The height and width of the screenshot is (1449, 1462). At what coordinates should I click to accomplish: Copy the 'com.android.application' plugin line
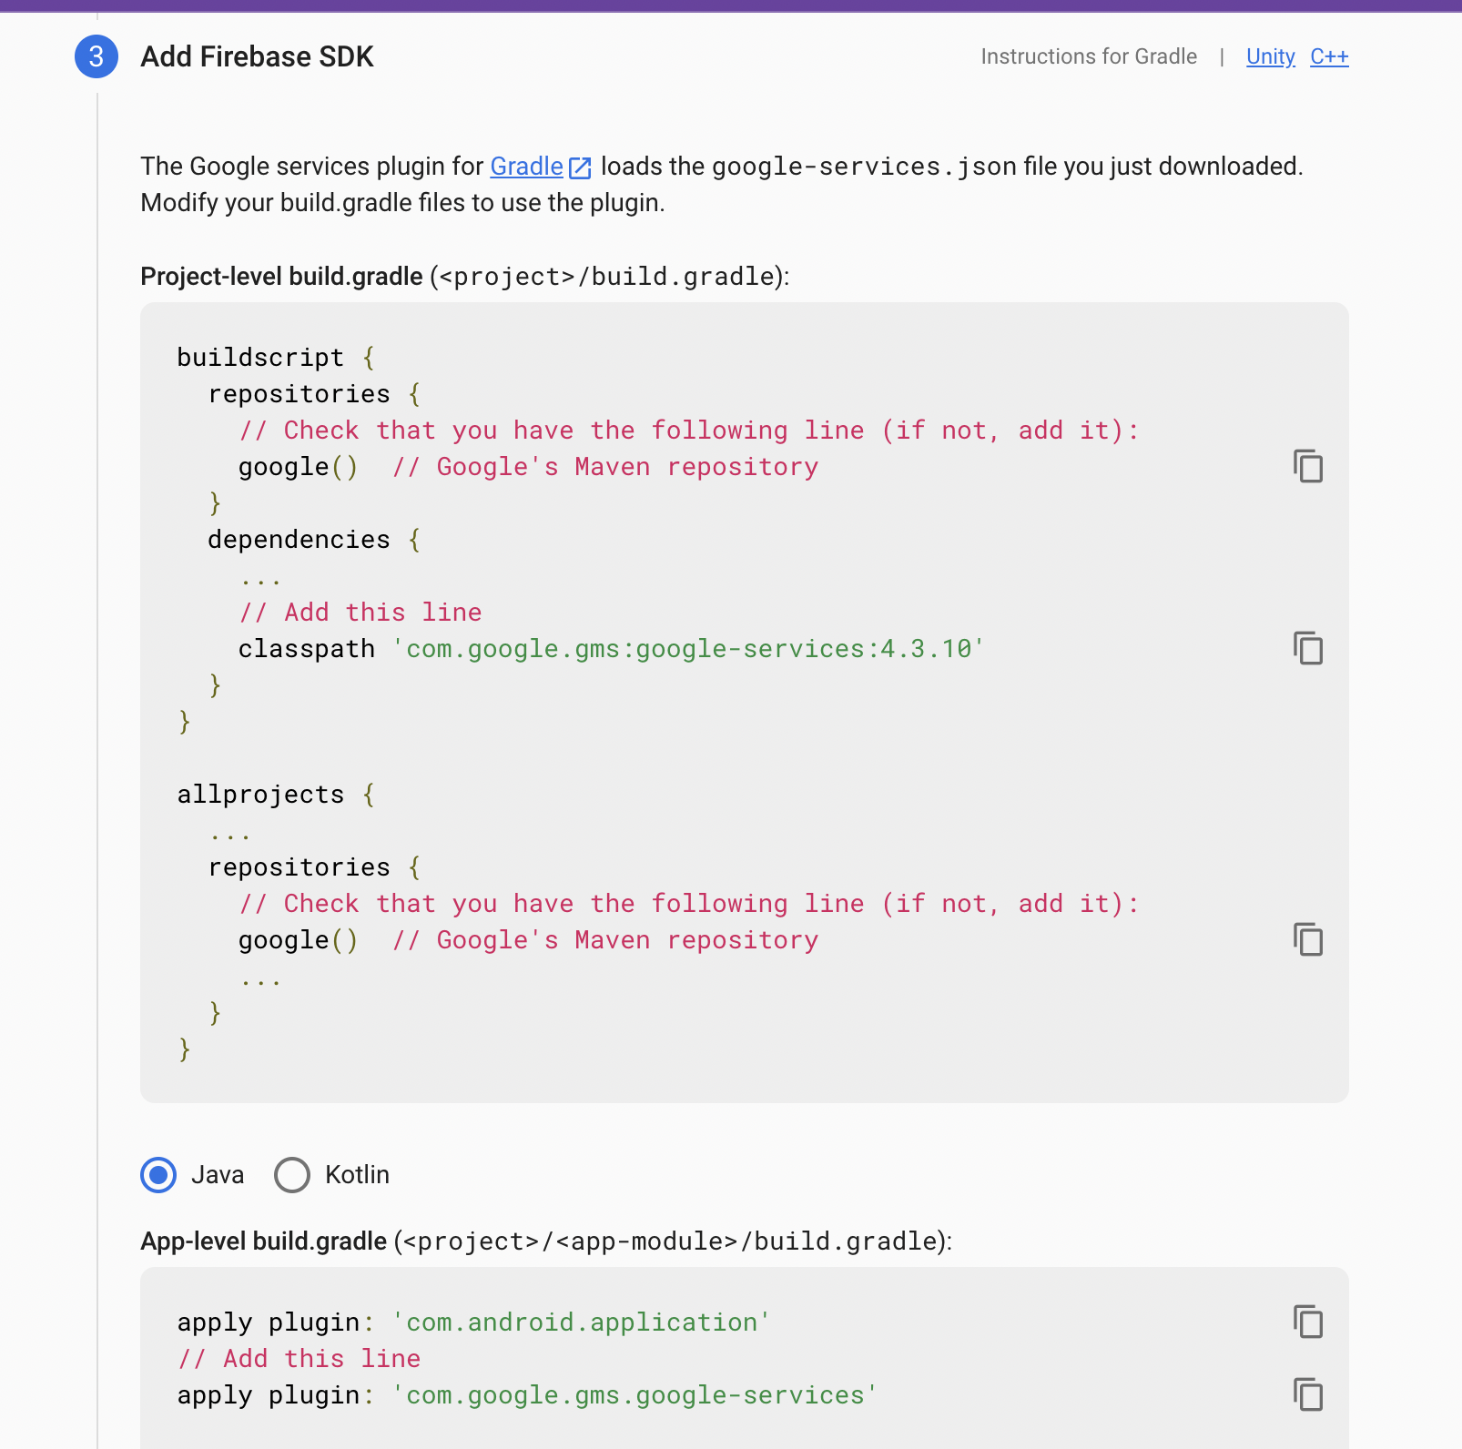1308,1322
